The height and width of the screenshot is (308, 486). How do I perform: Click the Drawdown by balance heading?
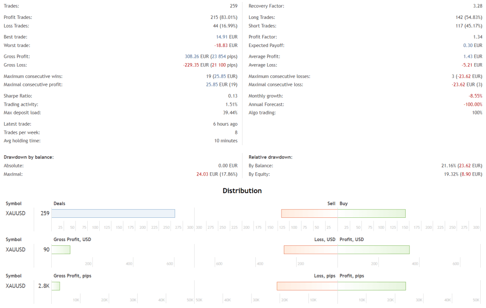coord(28,157)
